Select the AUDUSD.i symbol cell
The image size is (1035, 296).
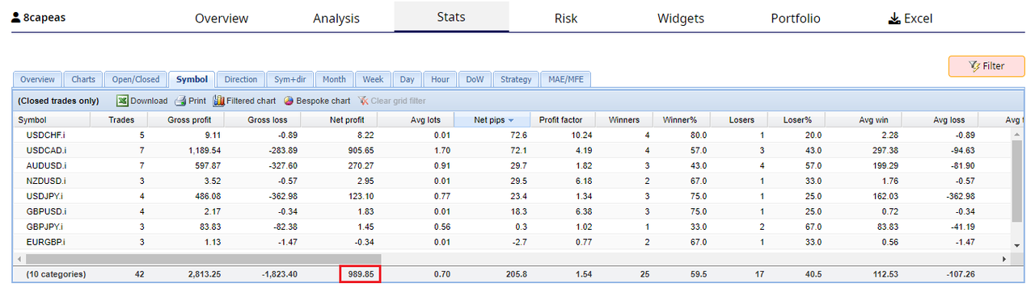tap(46, 165)
